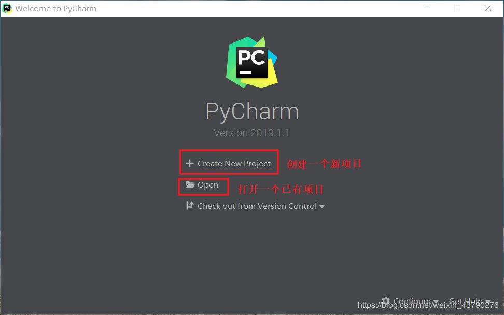Open the Configure menu label

point(412,302)
